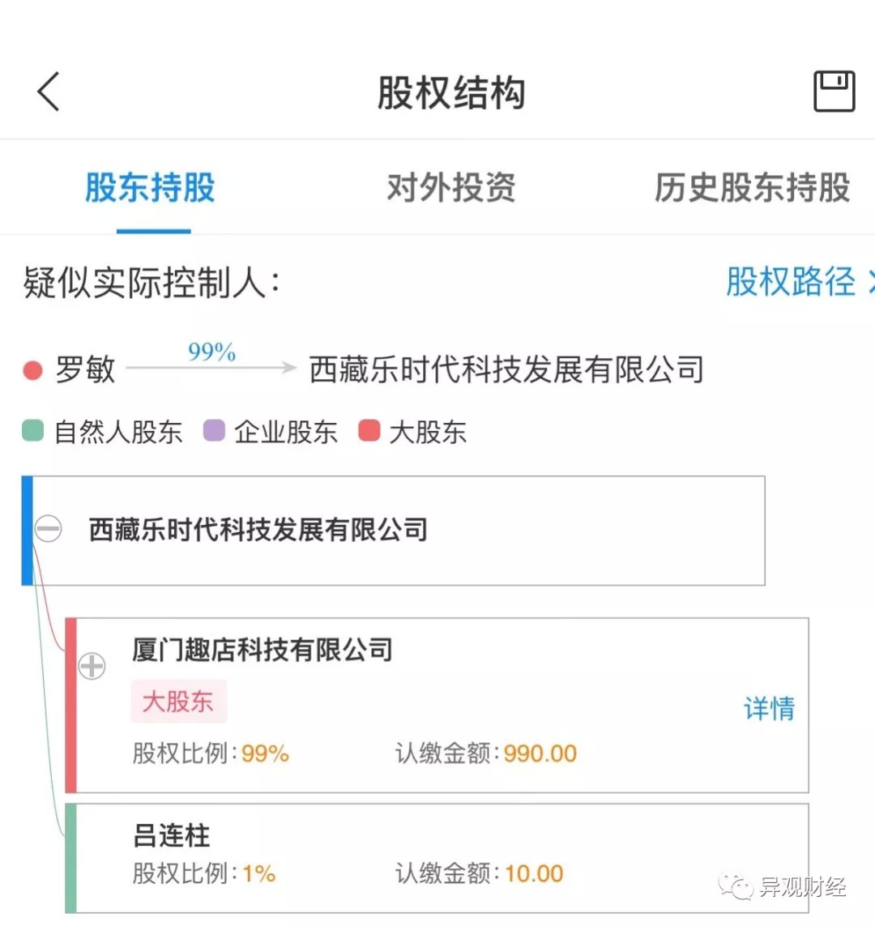Tap the purple 企业股东 legend swatch
The width and height of the screenshot is (875, 926).
coord(213,431)
